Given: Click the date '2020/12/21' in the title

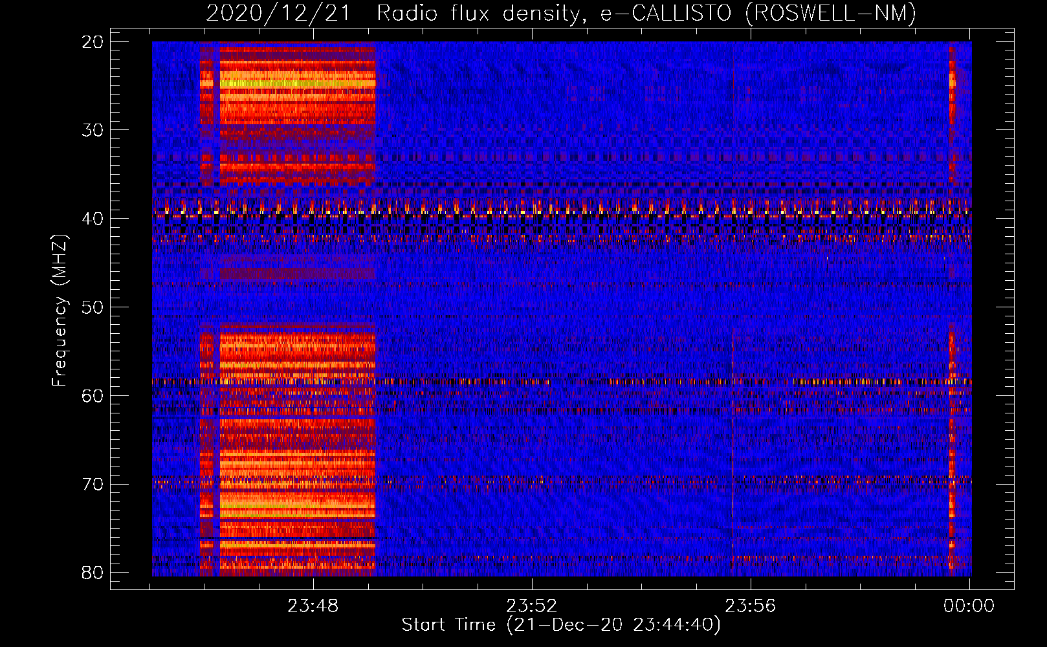Looking at the screenshot, I should pos(278,13).
